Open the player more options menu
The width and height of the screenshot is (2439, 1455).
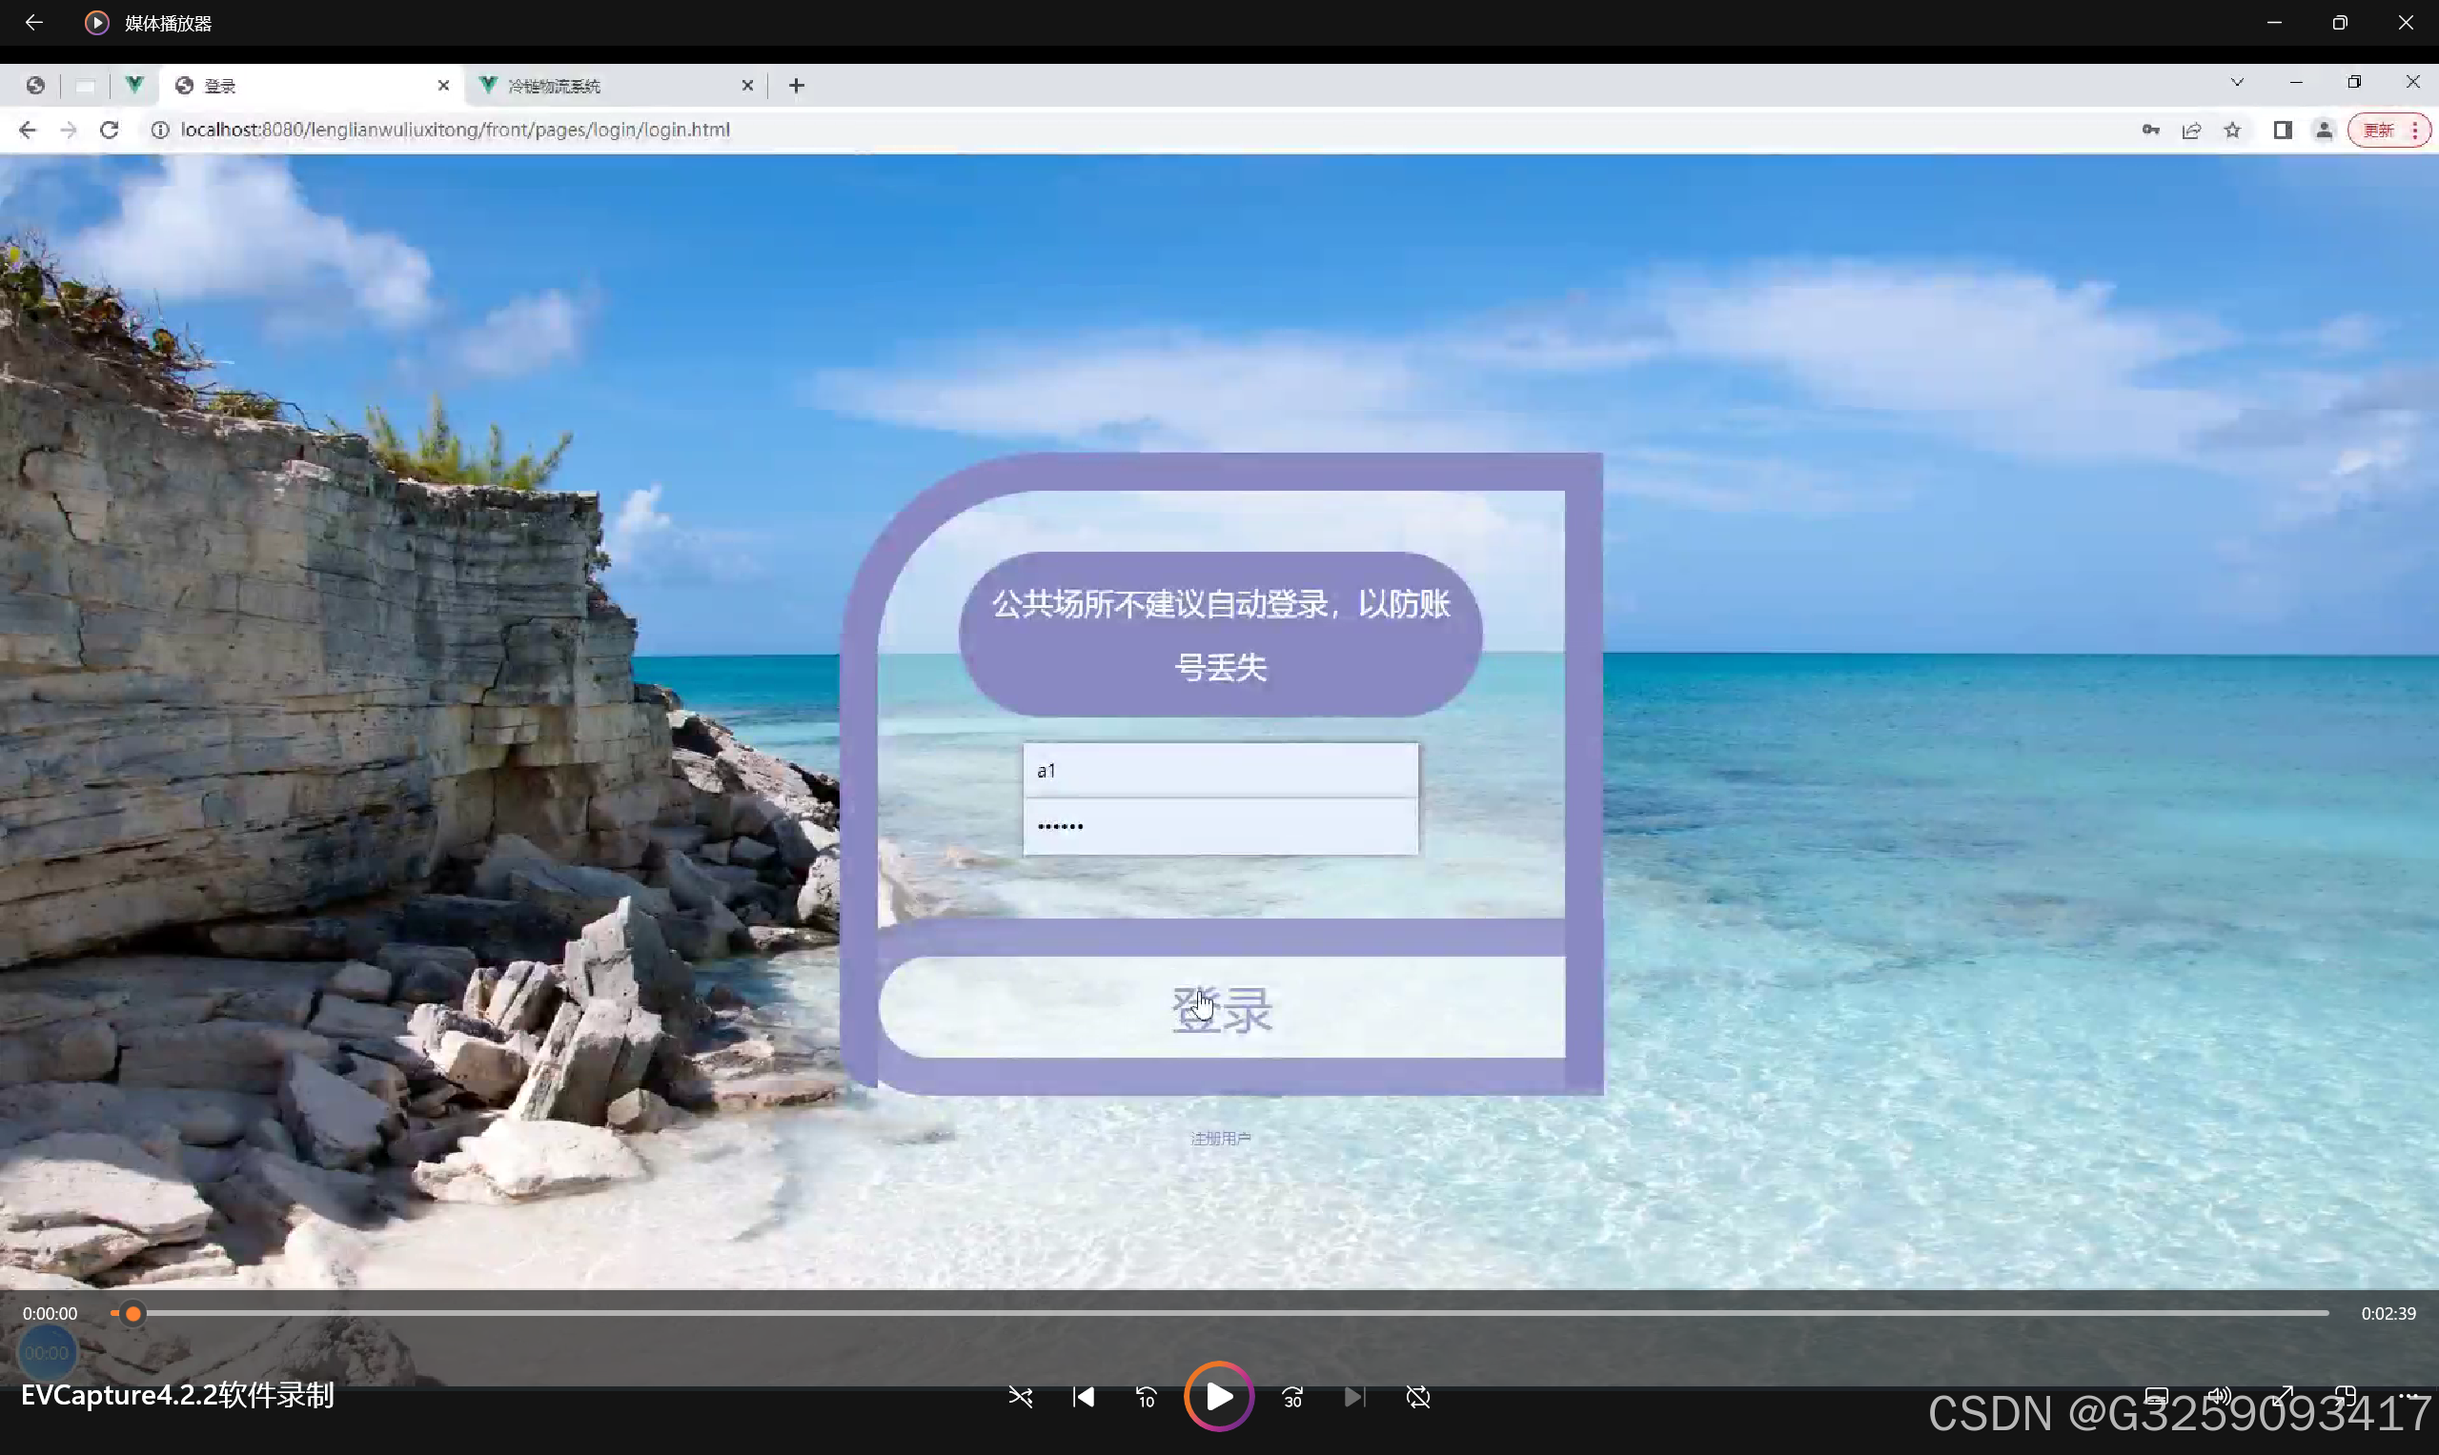[x=2408, y=1397]
